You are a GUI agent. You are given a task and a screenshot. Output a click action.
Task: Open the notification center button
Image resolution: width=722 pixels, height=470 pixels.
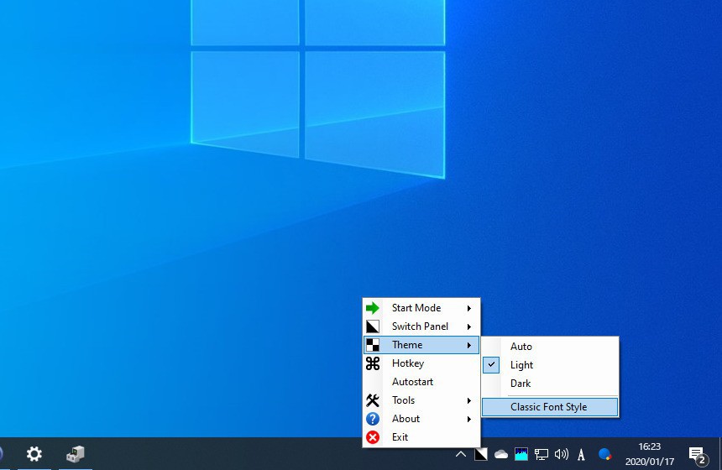point(697,454)
